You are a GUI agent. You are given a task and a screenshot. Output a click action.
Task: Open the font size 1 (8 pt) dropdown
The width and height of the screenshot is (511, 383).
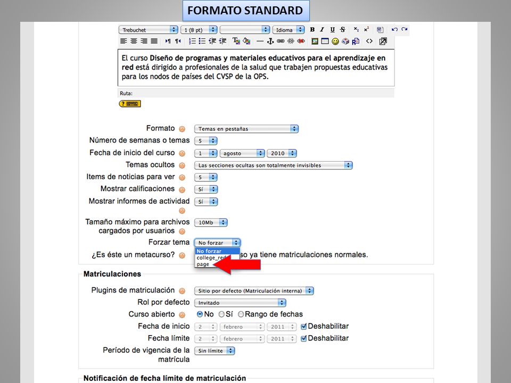pyautogui.click(x=199, y=30)
